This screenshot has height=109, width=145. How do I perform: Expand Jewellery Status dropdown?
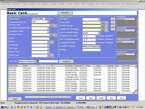click(99, 46)
